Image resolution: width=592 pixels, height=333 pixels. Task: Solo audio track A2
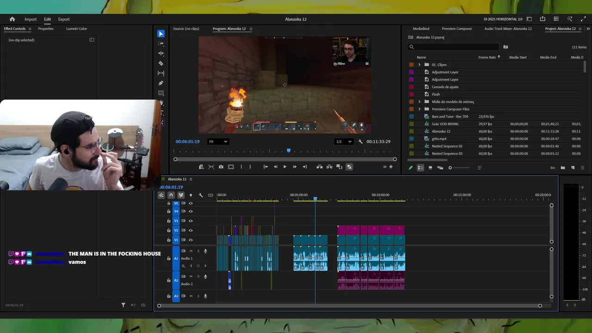click(x=198, y=277)
